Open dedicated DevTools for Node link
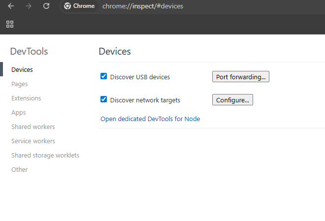 150,119
